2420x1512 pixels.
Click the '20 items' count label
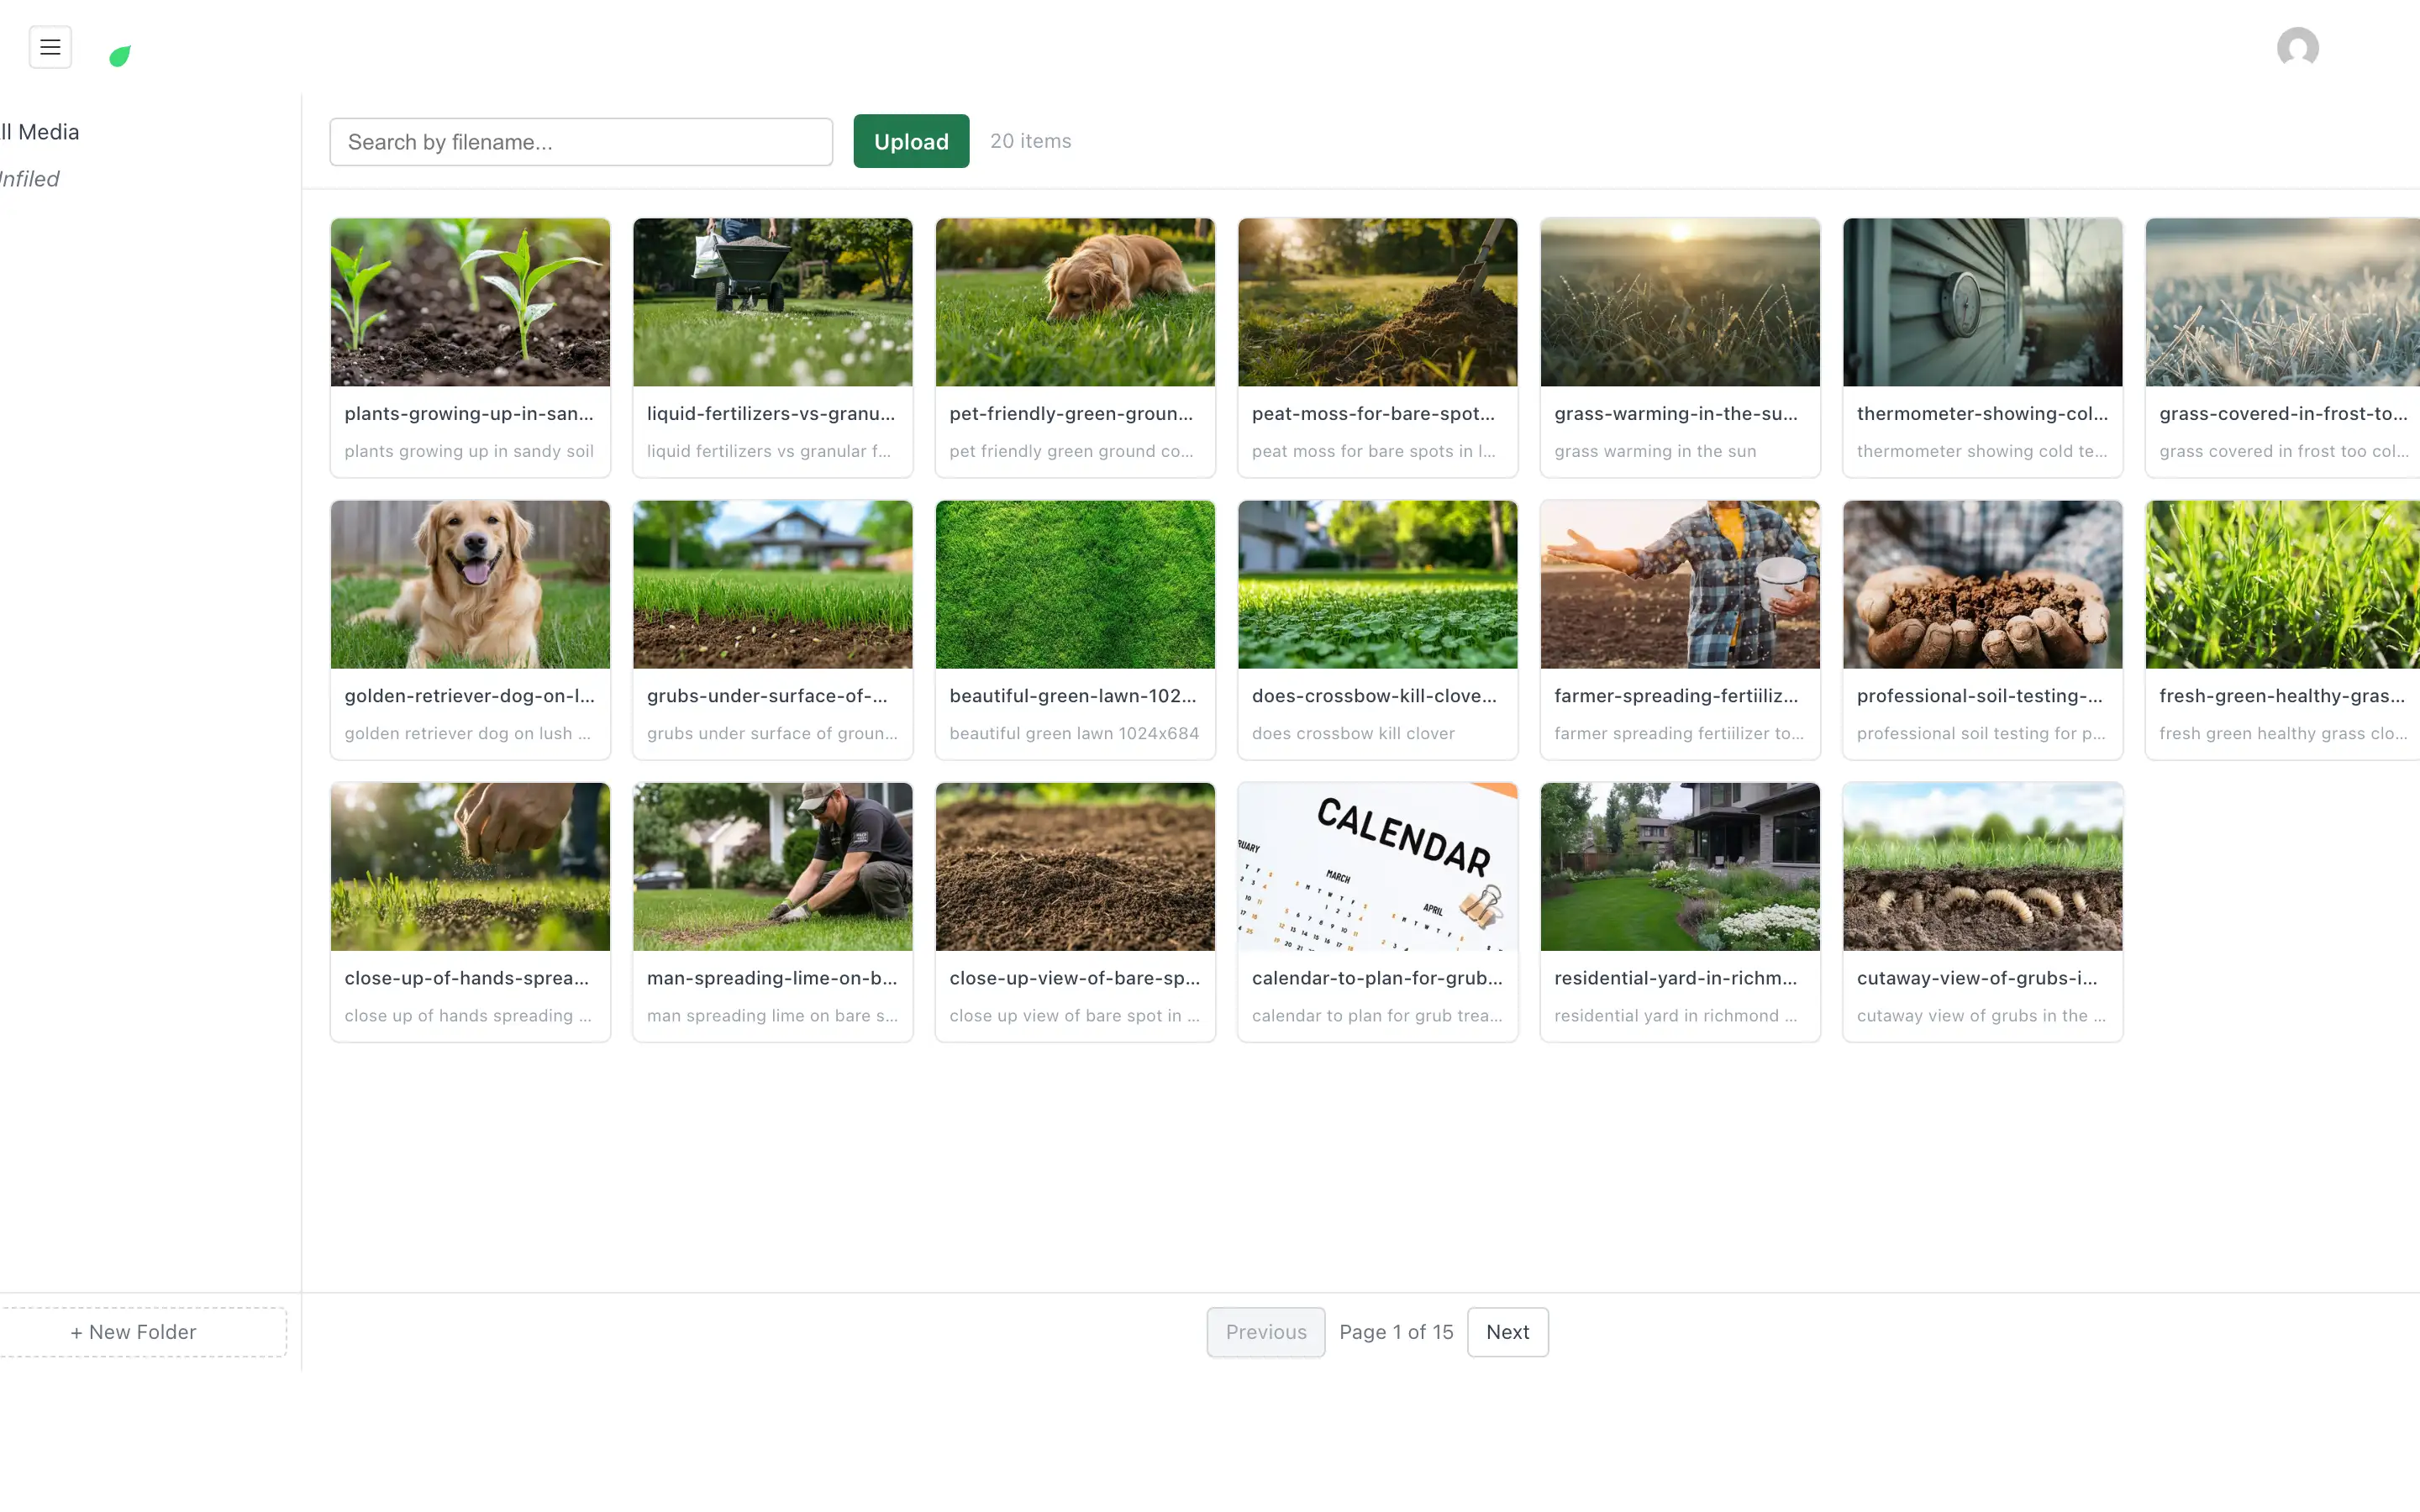(1030, 141)
